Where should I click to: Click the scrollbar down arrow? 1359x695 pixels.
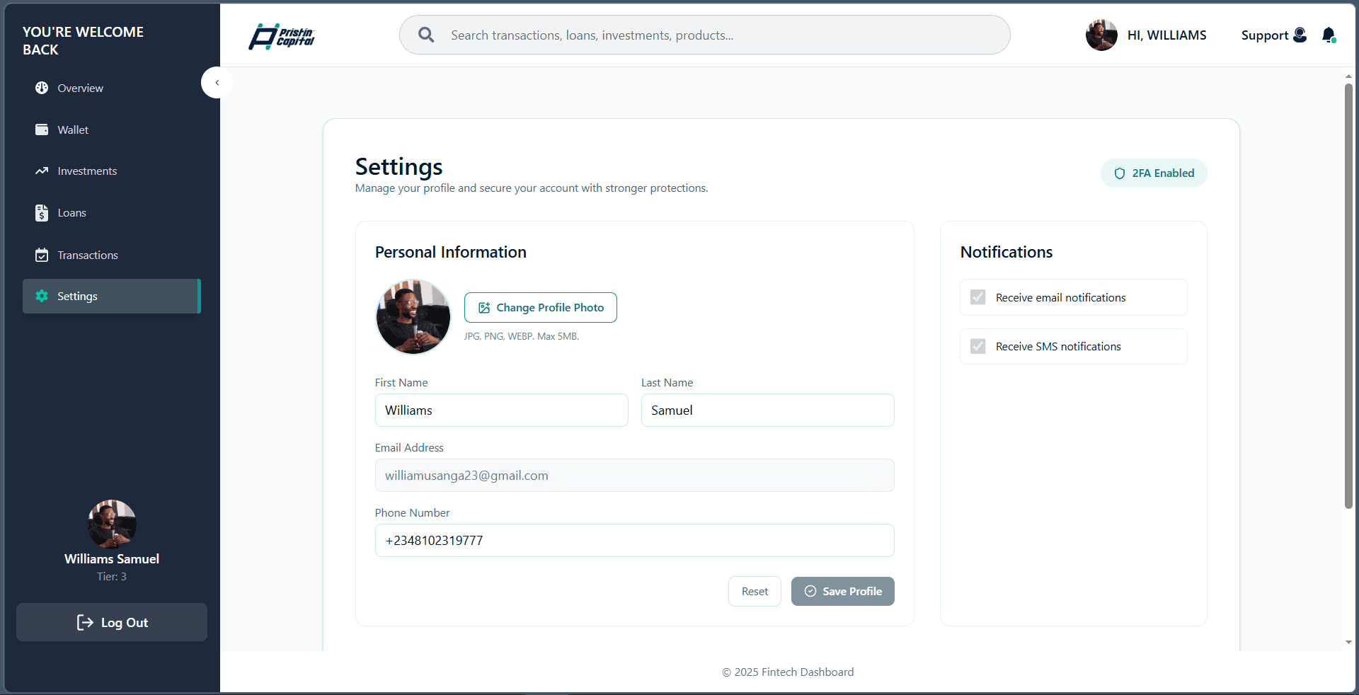point(1348,642)
